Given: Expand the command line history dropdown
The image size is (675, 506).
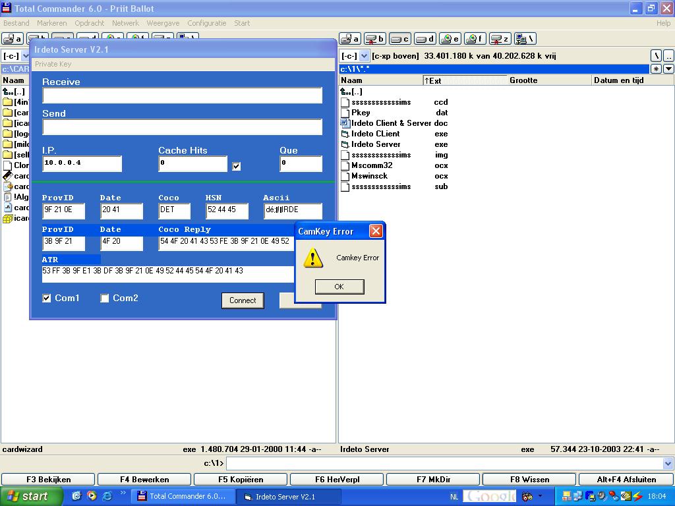Looking at the screenshot, I should [x=668, y=463].
